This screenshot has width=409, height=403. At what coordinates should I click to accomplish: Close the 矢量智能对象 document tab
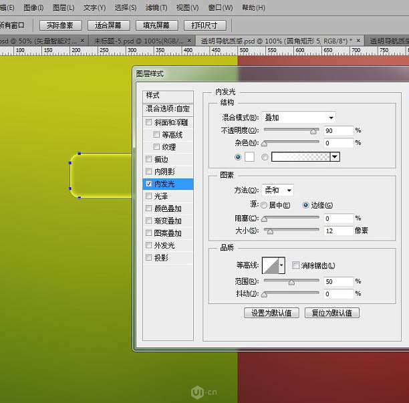(82, 40)
